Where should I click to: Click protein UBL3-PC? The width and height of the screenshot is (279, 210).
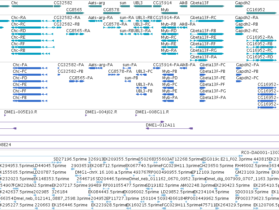141,75
